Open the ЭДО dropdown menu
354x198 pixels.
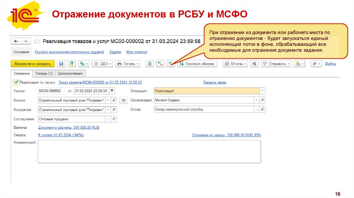tap(102, 64)
